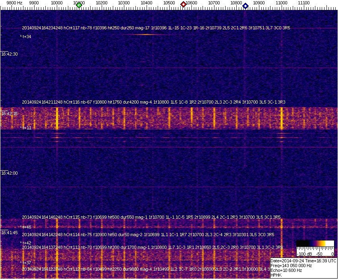Viewport: 338px width, 279px height.
Task: Select the t+37 event marker
Action: click(26, 263)
